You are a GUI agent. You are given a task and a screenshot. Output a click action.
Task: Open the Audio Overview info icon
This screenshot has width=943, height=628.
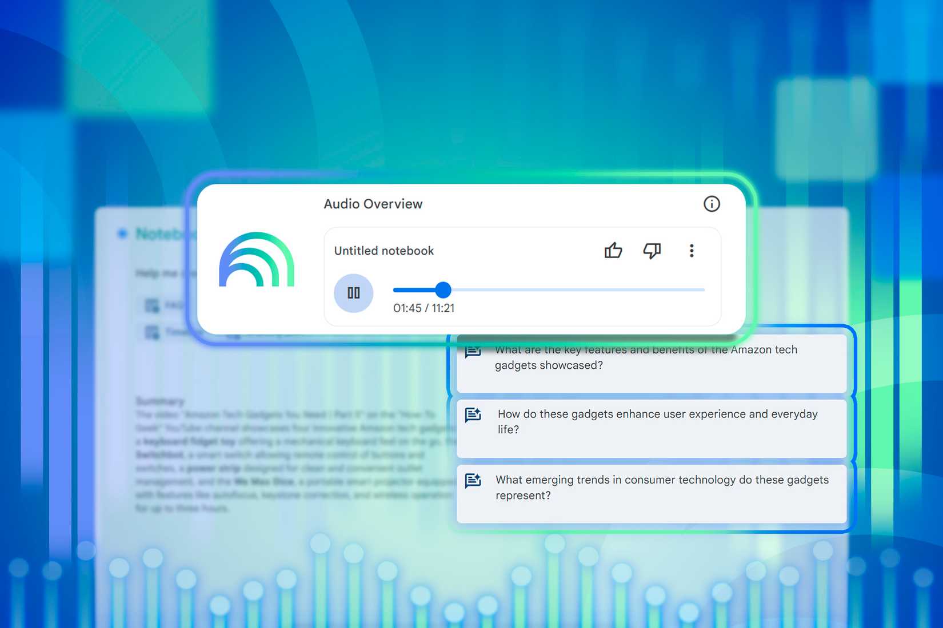(x=712, y=204)
